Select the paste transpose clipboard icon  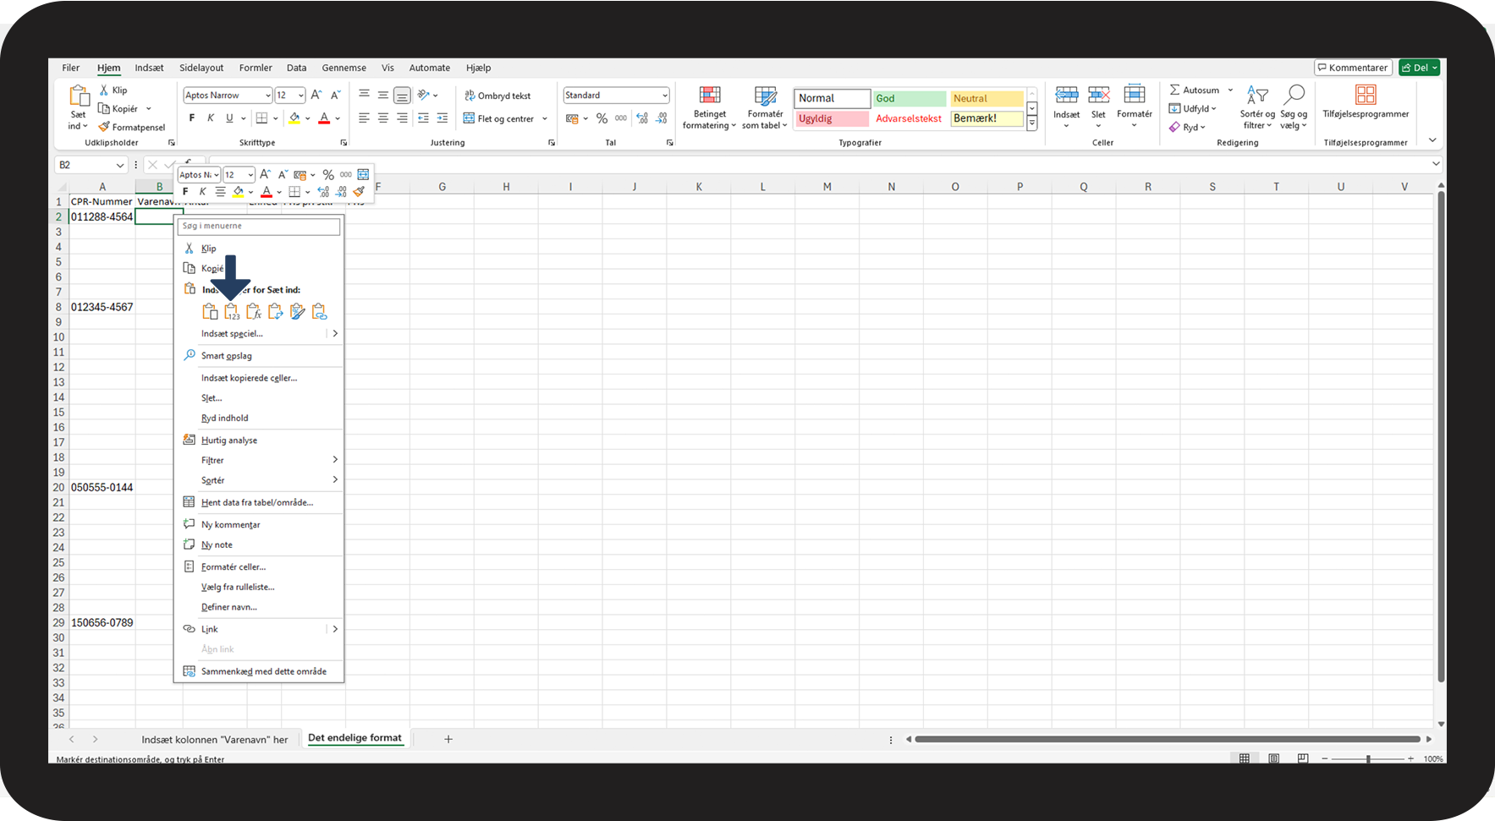click(275, 312)
